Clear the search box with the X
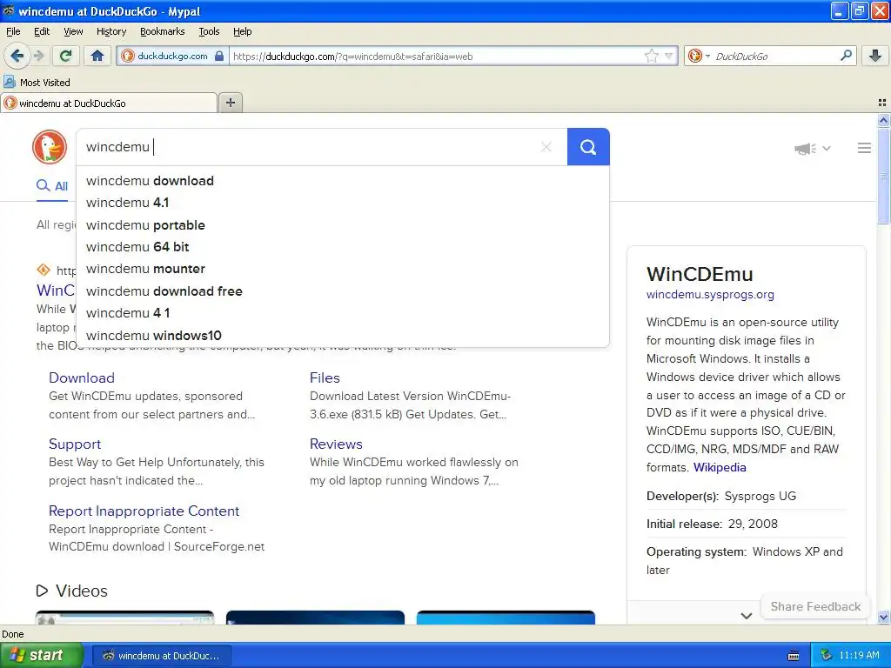 pyautogui.click(x=546, y=147)
